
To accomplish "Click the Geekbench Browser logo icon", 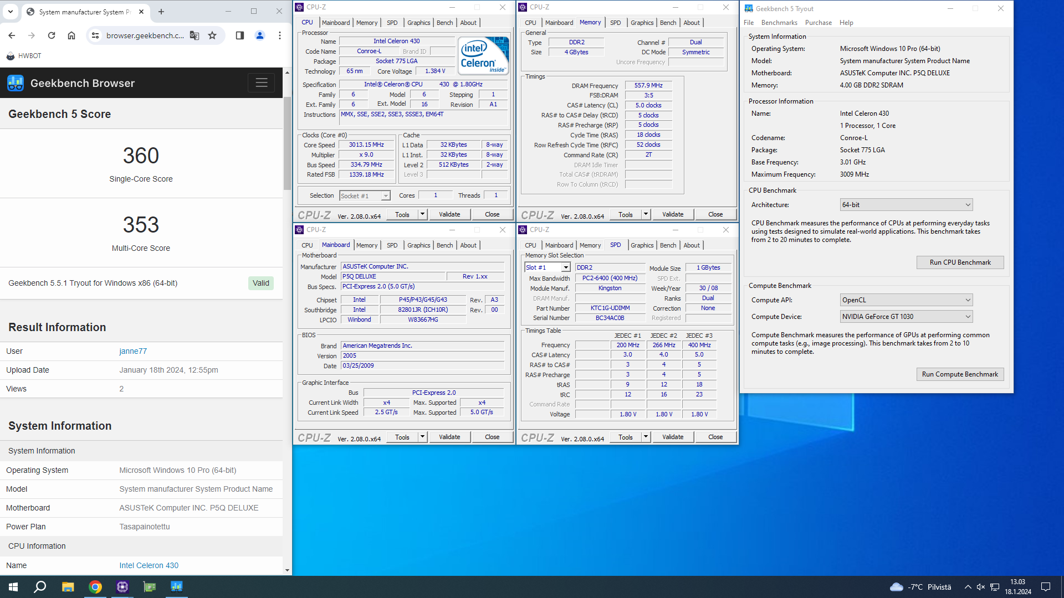I will coord(16,83).
